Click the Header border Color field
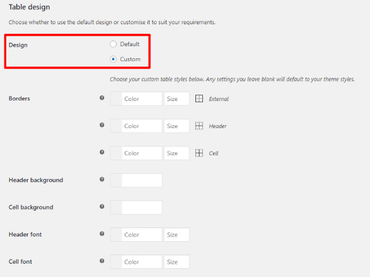 pos(142,126)
